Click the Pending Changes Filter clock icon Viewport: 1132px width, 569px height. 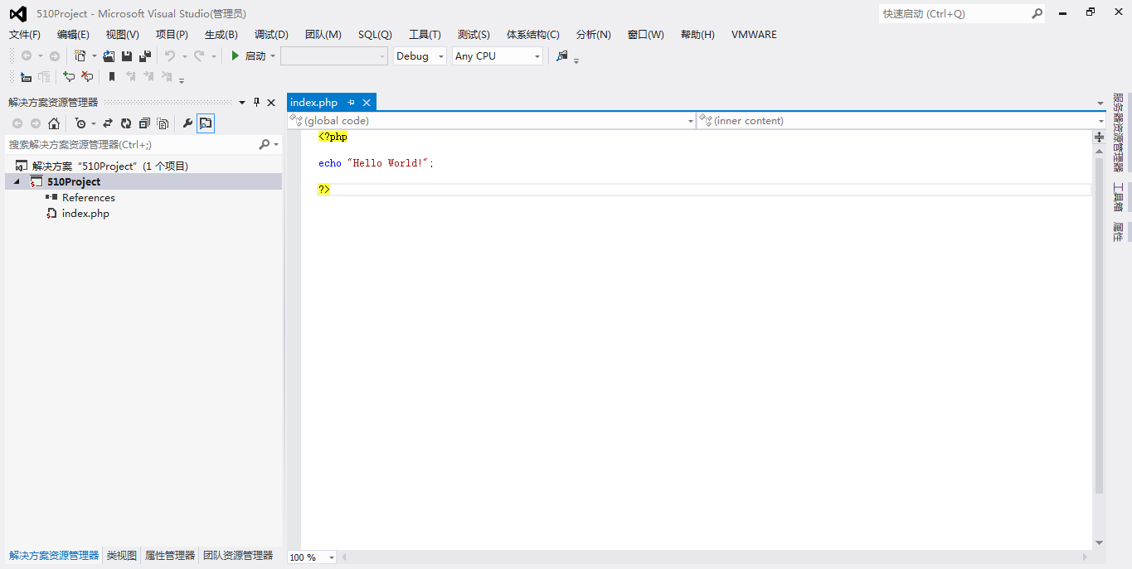(x=80, y=123)
